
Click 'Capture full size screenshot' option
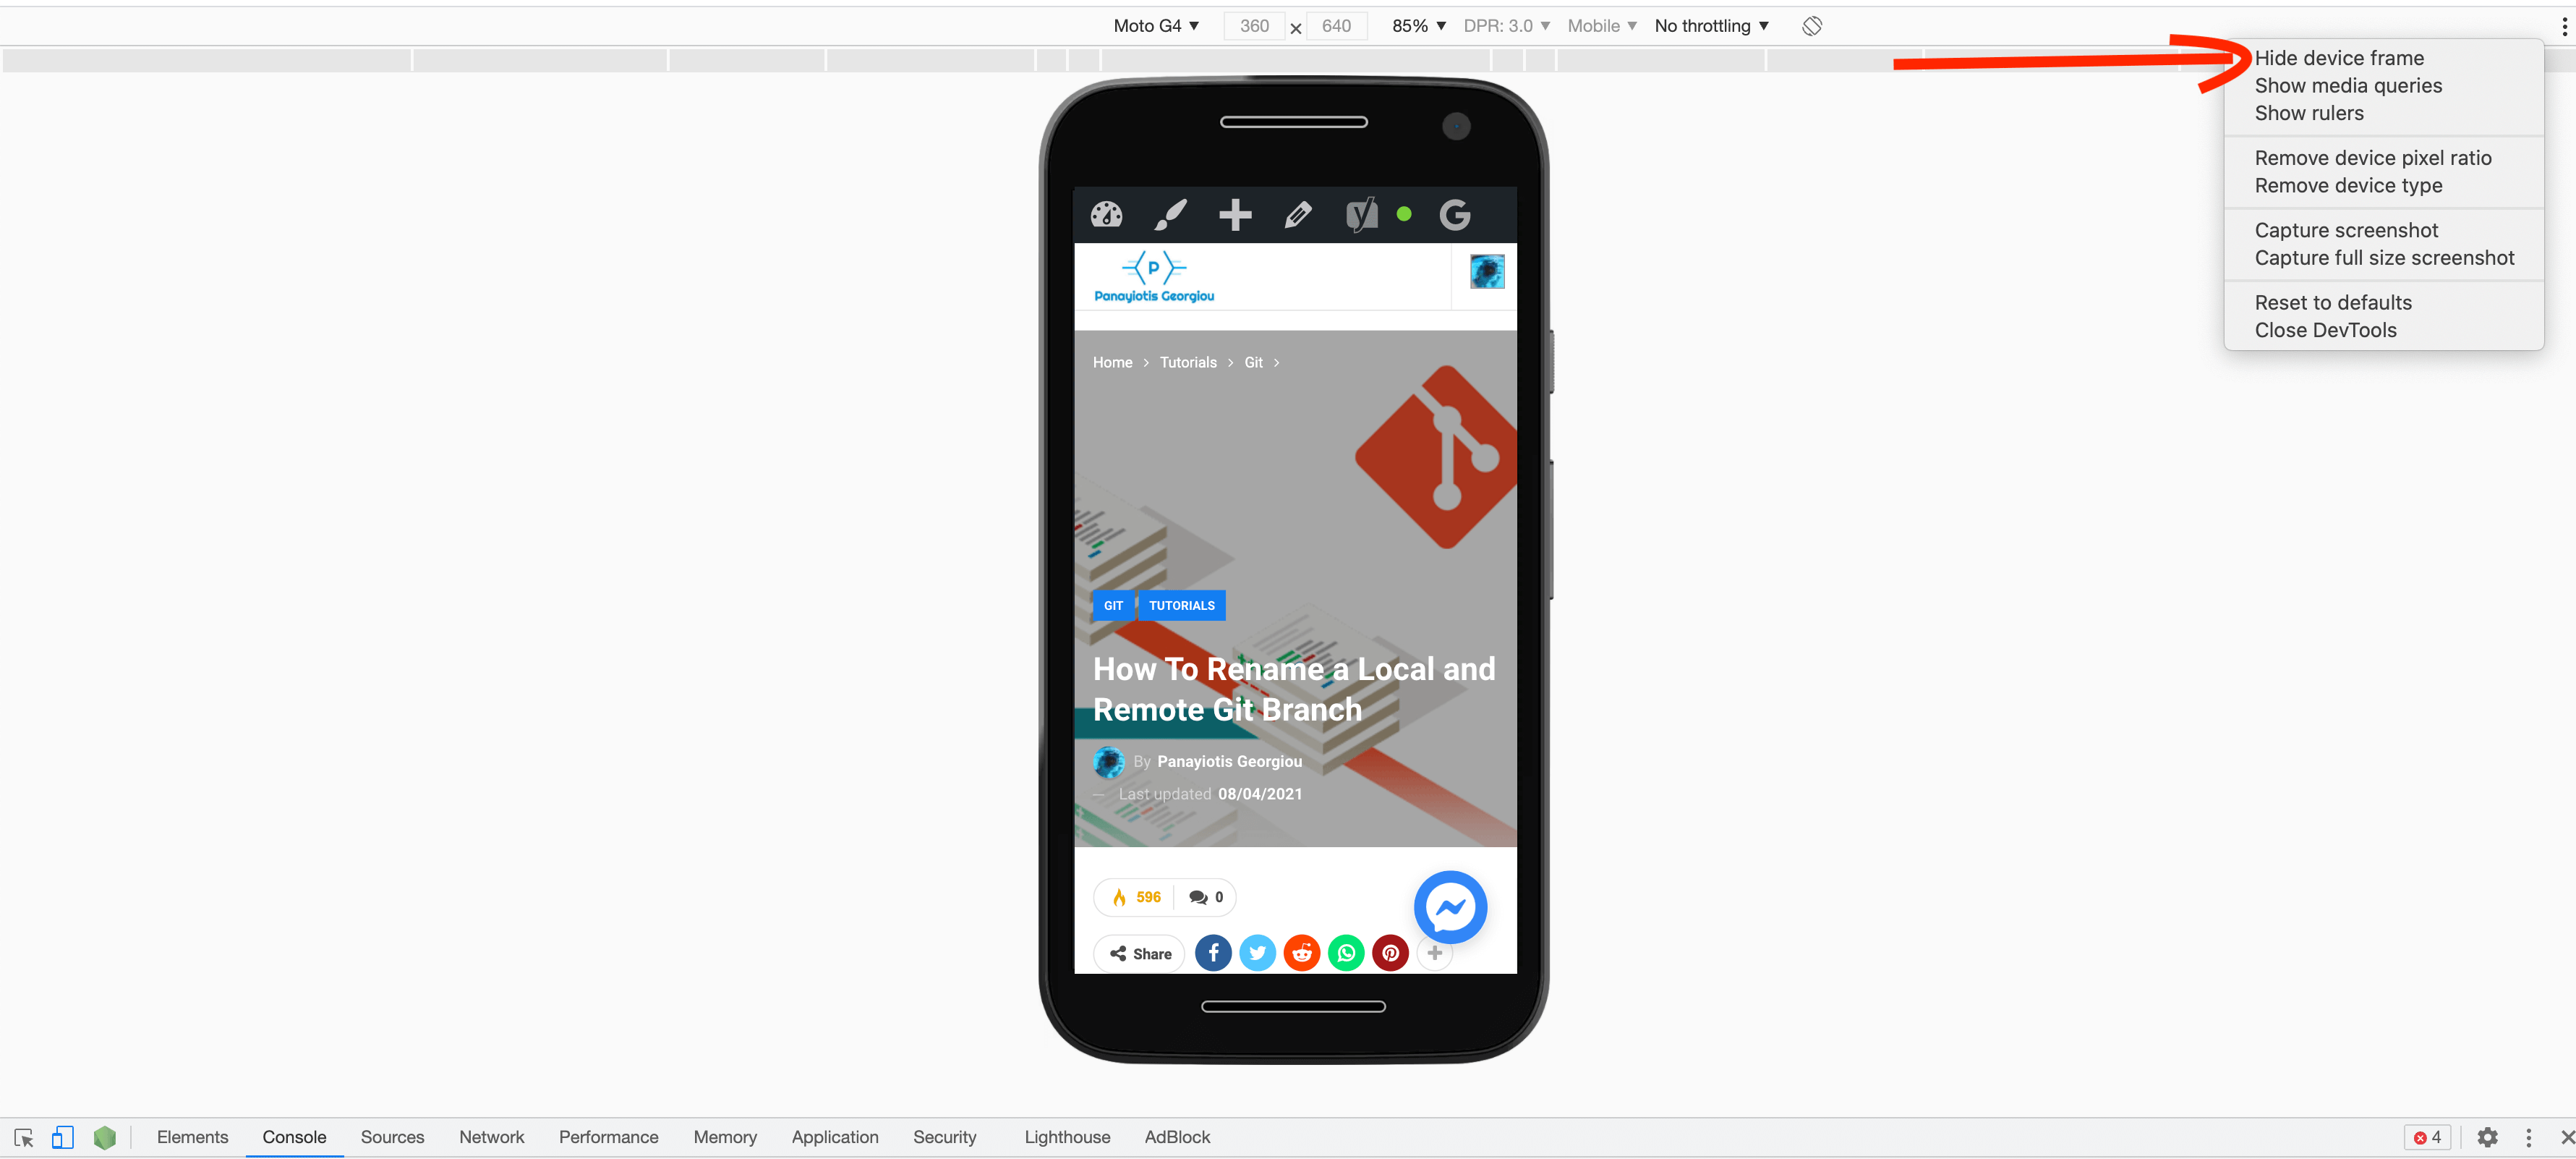click(x=2384, y=256)
